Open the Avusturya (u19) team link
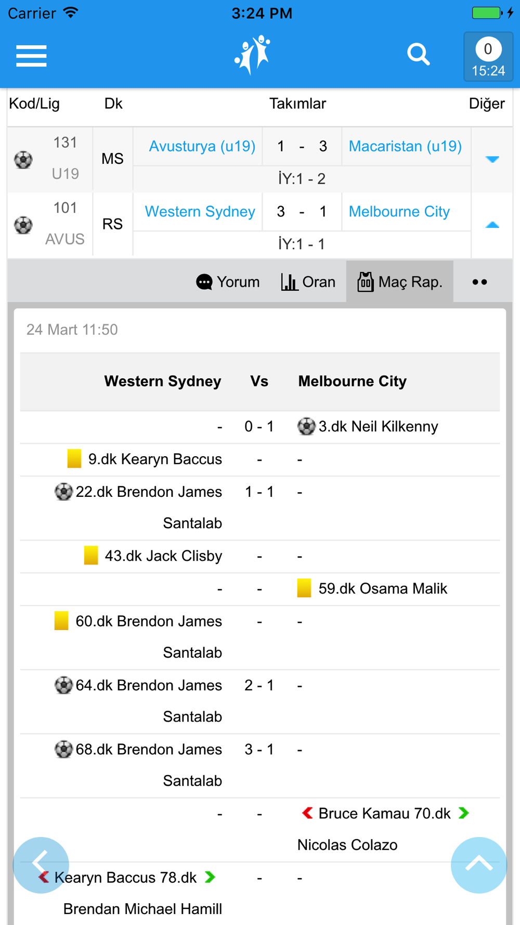520x925 pixels. tap(202, 146)
